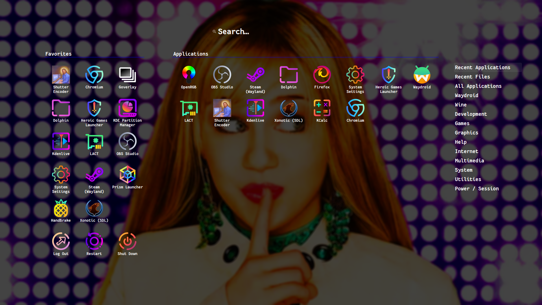Select the Recent Files category
This screenshot has height=305, width=542.
click(472, 77)
